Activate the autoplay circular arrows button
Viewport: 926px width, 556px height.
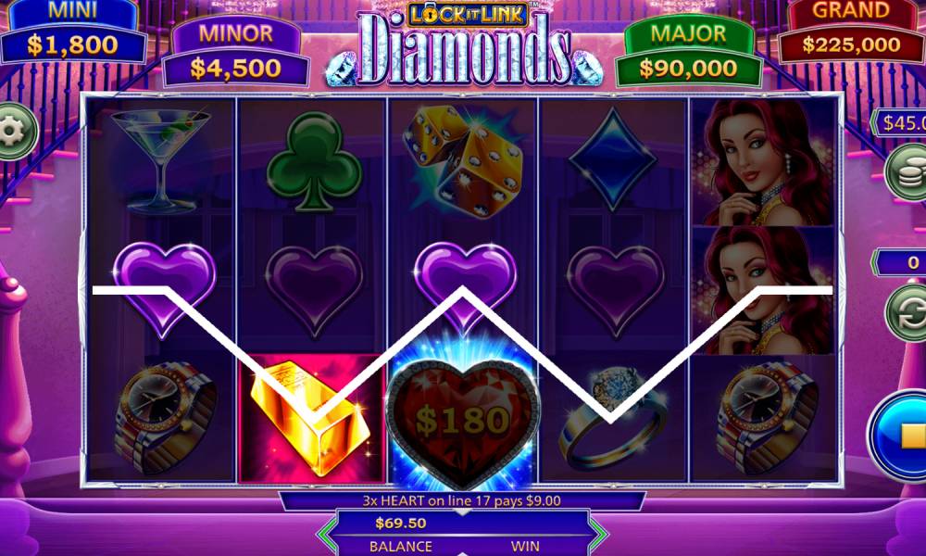(x=908, y=313)
